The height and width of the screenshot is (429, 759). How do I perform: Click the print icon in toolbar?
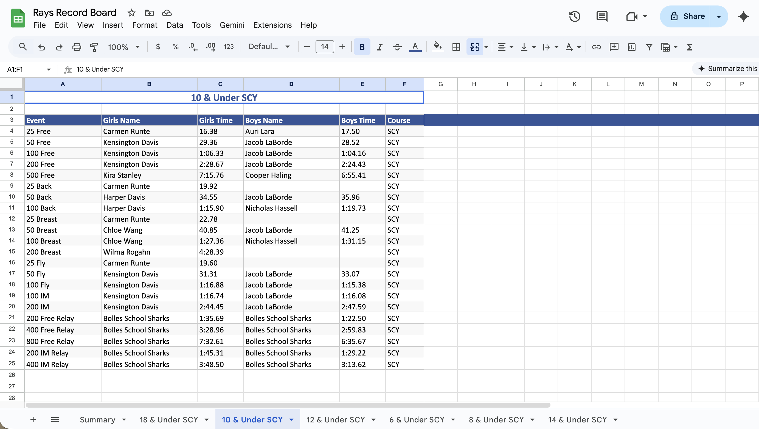77,47
